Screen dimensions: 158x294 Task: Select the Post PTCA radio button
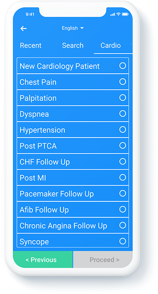click(x=123, y=145)
